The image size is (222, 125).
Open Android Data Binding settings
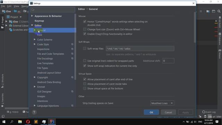point(49,82)
